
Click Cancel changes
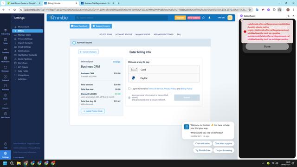pos(88,52)
